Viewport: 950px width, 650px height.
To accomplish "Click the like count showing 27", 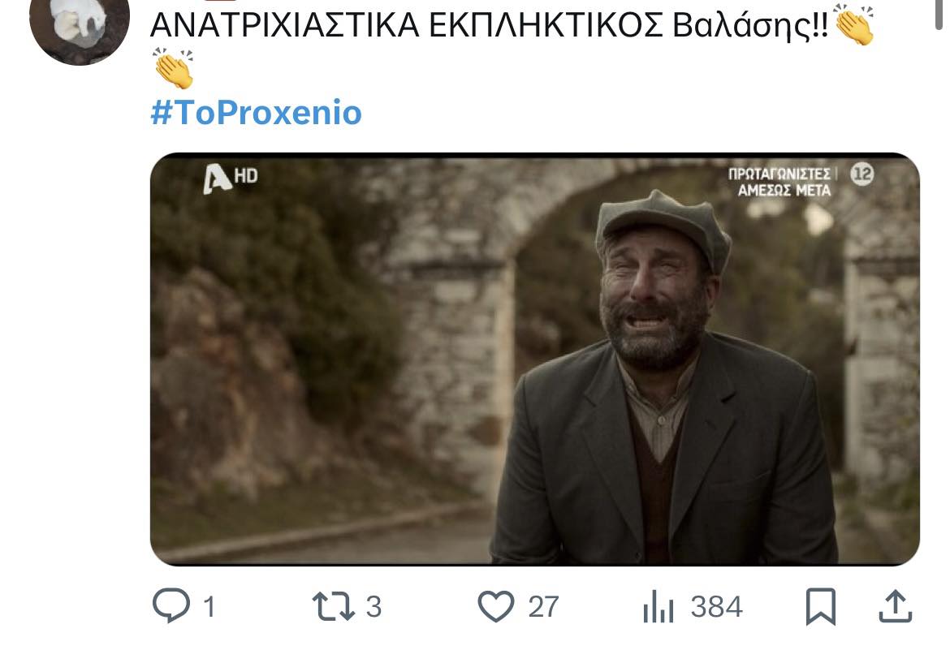I will point(543,607).
